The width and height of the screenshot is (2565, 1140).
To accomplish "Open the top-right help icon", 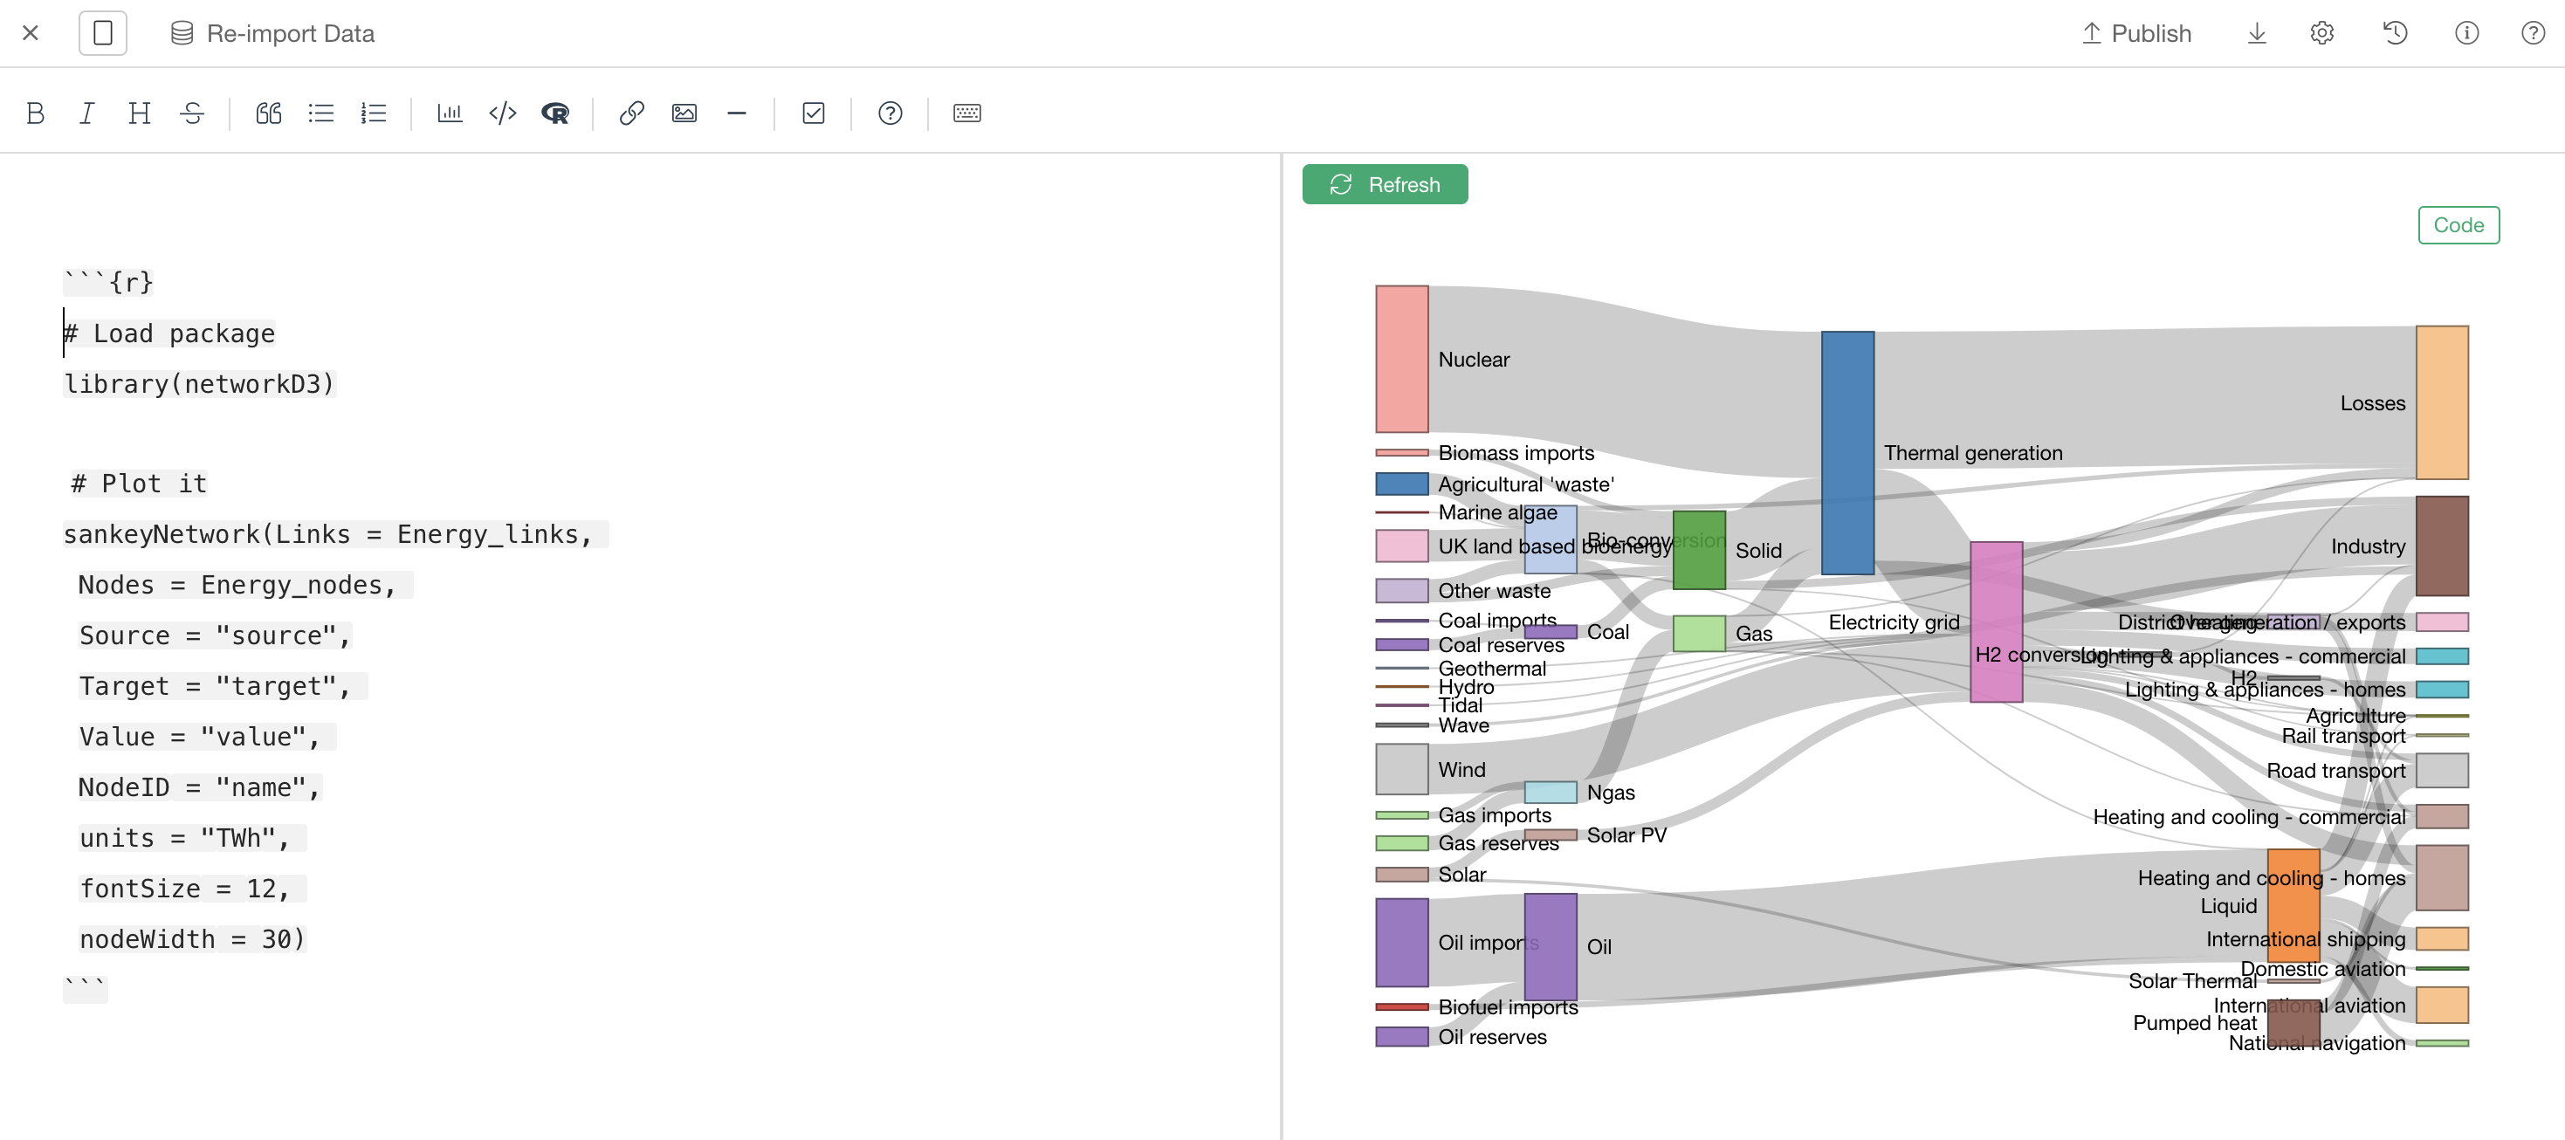I will (x=2532, y=33).
